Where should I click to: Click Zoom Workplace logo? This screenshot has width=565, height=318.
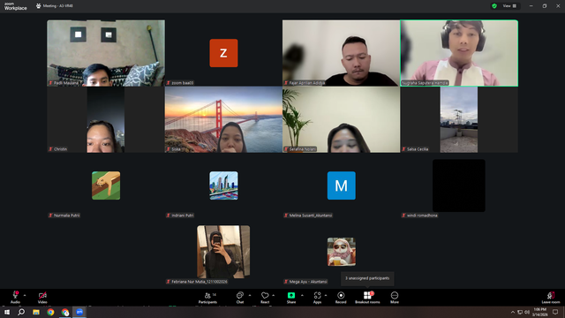pos(16,6)
